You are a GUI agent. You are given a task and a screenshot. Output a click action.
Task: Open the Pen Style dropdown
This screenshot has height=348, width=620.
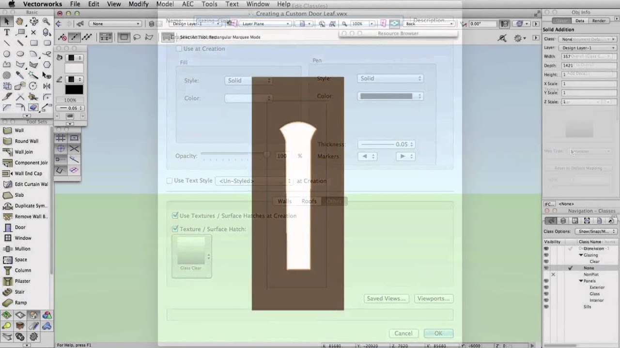tap(390, 78)
